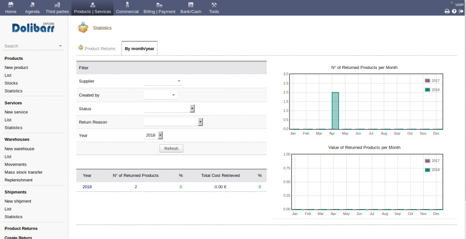Viewport: 466px width, 239px height.
Task: Click the print icon in top bar
Action: tap(447, 11)
